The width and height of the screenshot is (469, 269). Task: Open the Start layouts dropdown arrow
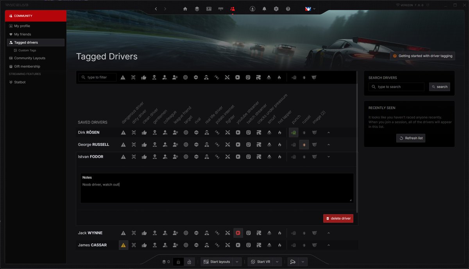point(237,262)
